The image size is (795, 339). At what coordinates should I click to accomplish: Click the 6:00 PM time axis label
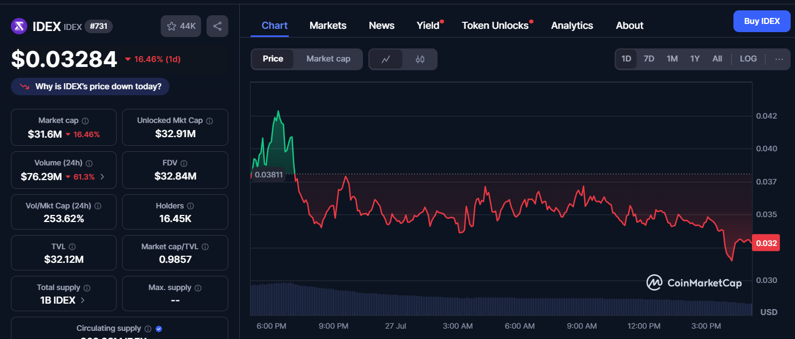271,326
